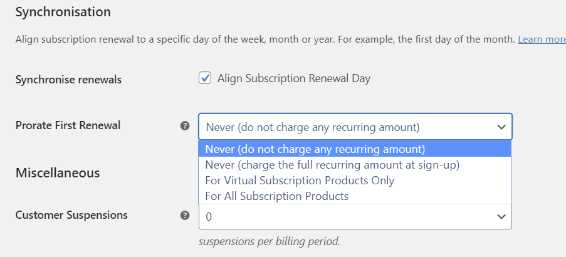
Task: Click the 'Synchronisation' section heading
Action: pyautogui.click(x=63, y=12)
